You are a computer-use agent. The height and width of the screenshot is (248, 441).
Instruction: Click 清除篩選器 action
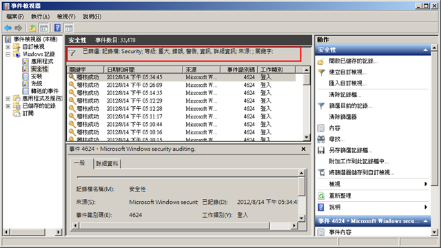tap(342, 117)
